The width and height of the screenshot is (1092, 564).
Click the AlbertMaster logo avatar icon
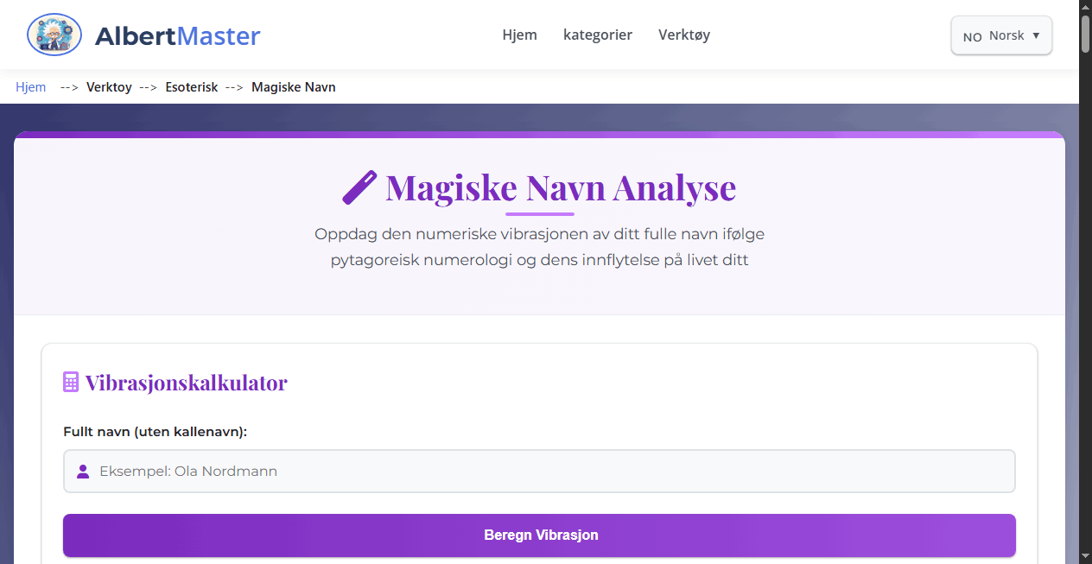point(54,35)
